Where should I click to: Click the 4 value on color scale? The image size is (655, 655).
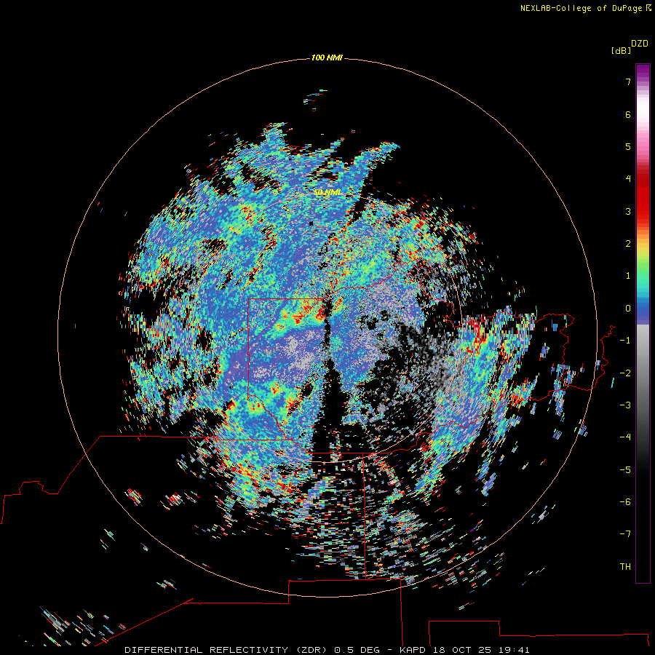[x=628, y=179]
